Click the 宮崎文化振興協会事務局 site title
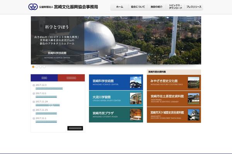 tap(76, 7)
